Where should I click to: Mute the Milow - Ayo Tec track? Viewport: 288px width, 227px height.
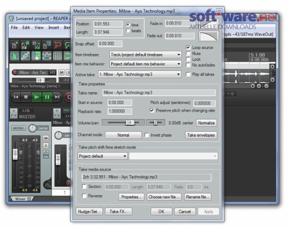(62, 73)
